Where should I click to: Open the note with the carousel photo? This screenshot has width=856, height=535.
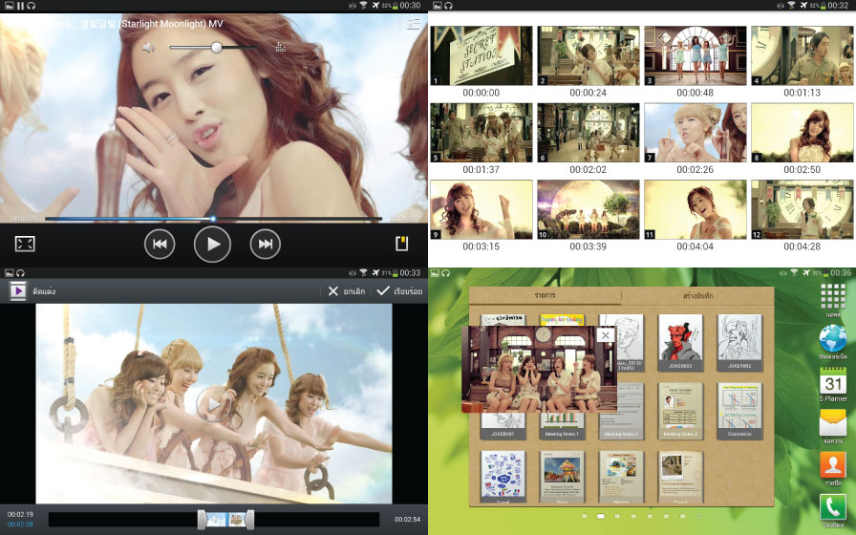[562, 477]
